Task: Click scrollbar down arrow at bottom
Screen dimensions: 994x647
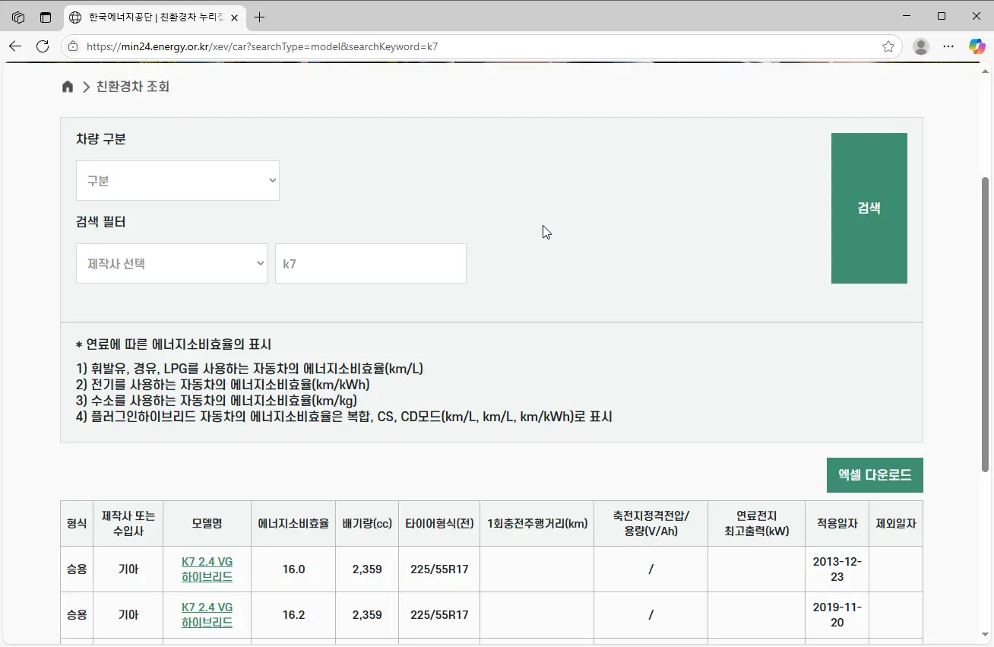Action: pyautogui.click(x=986, y=634)
